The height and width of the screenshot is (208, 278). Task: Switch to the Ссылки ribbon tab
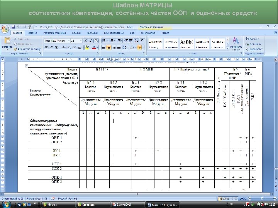[76, 33]
